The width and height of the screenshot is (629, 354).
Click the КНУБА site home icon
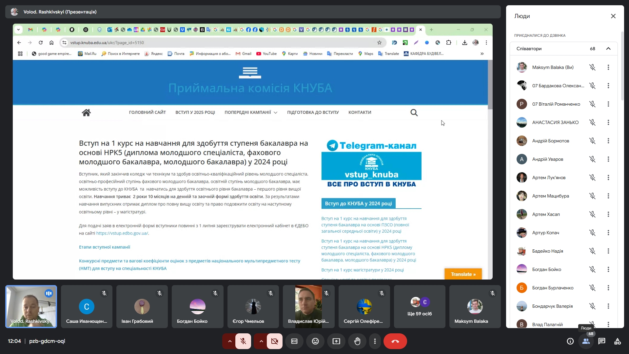[86, 113]
